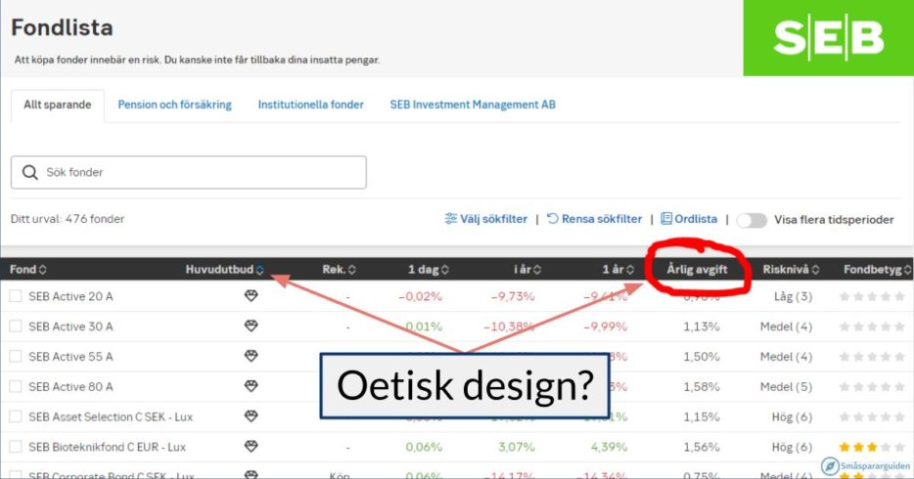Image resolution: width=914 pixels, height=479 pixels.
Task: Check the SEB Active 55 A checkbox
Action: click(16, 357)
